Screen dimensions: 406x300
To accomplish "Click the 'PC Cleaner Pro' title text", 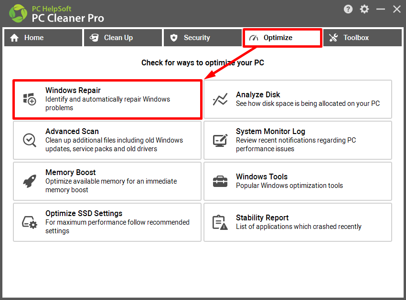I will pyautogui.click(x=68, y=18).
